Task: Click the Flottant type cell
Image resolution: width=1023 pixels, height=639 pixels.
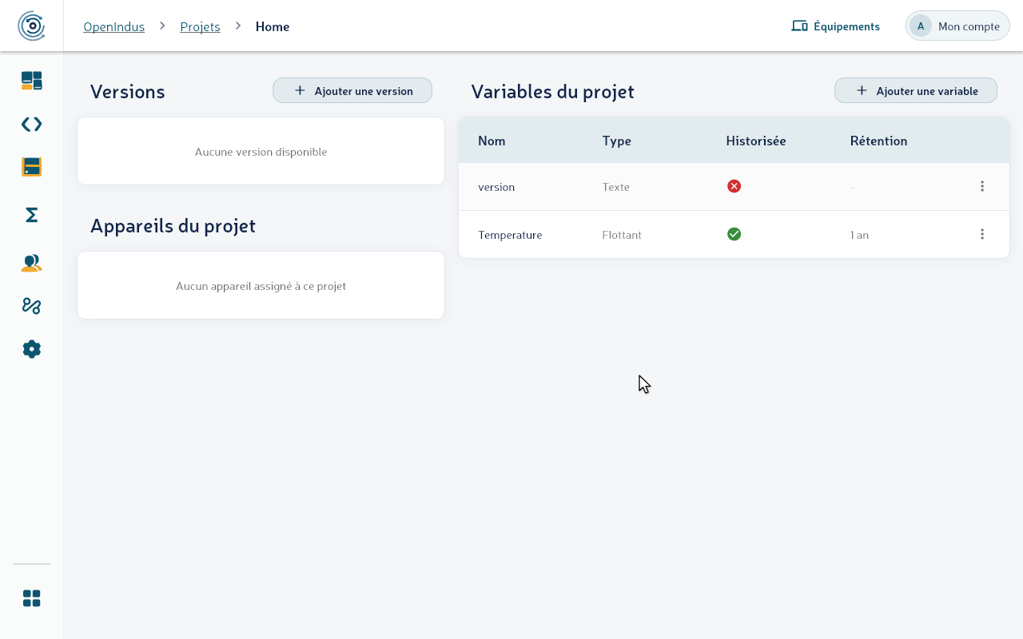Action: 622,235
